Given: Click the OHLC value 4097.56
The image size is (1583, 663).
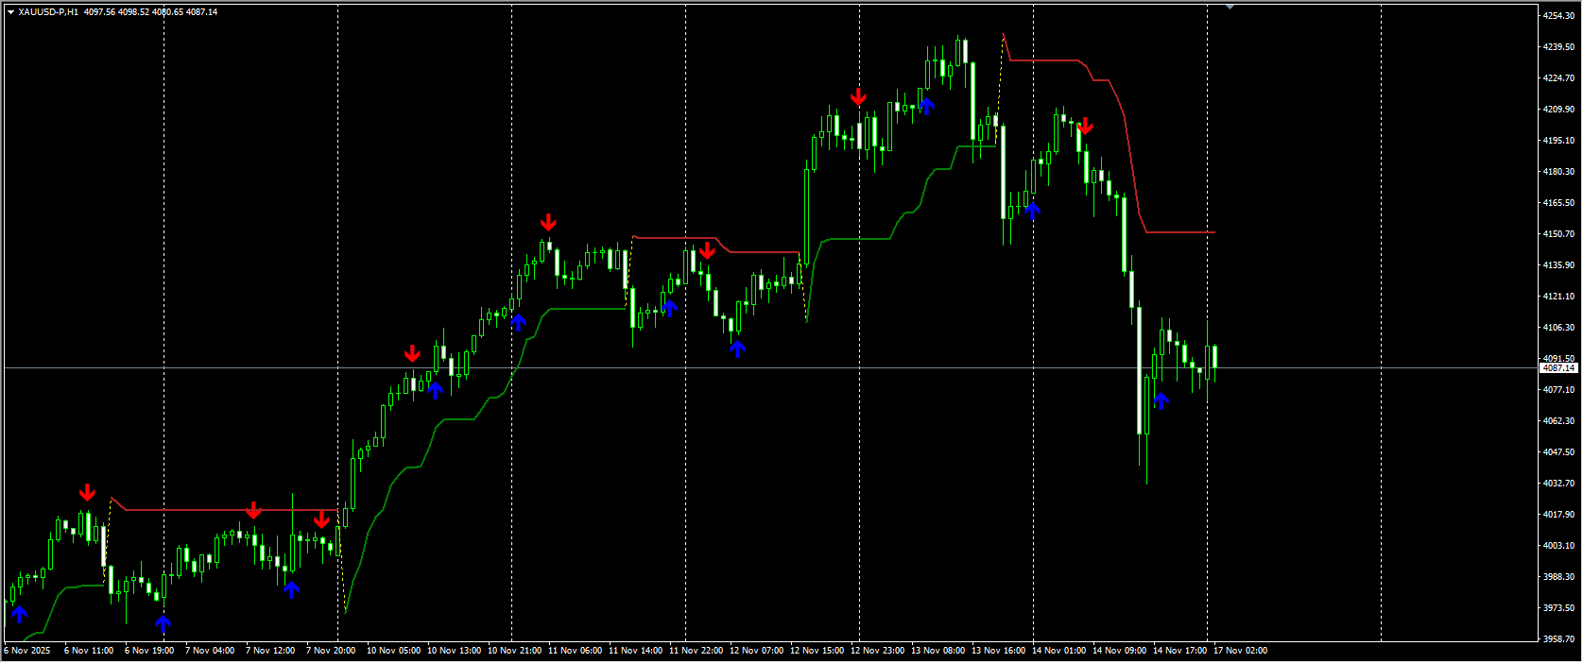Looking at the screenshot, I should point(99,12).
